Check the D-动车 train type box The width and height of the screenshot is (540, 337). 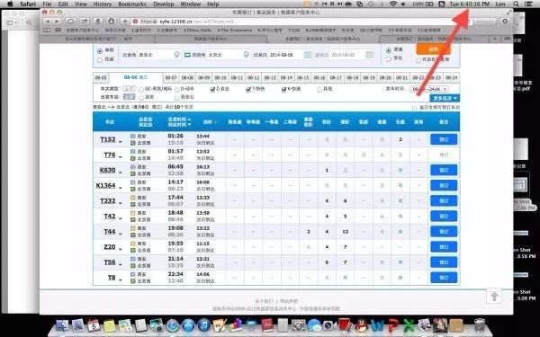pyautogui.click(x=177, y=89)
